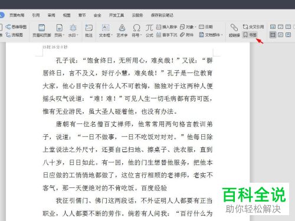Click the line starting 上堂说法之外

coord(127,150)
